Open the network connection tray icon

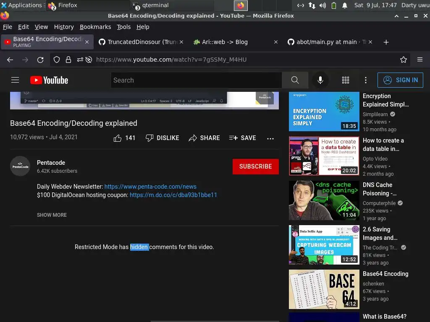point(312,5)
